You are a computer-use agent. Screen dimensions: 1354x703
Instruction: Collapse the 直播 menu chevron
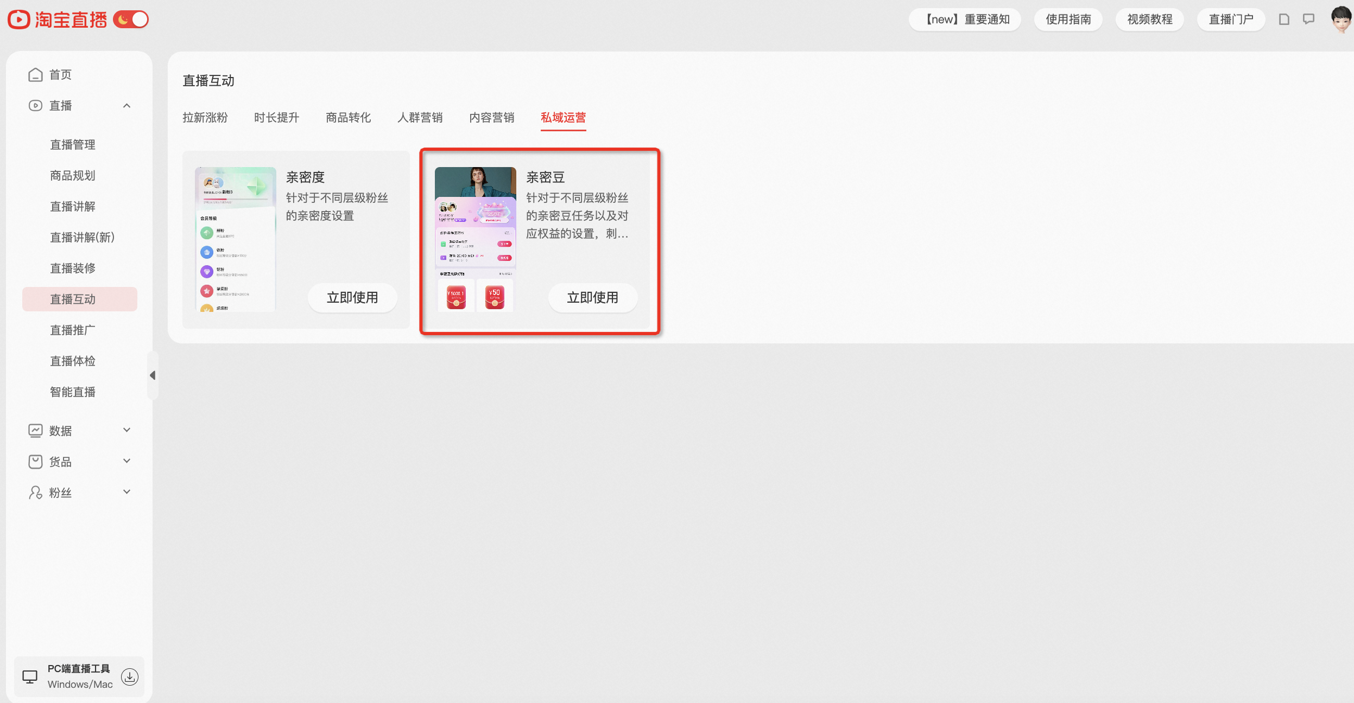(x=127, y=106)
